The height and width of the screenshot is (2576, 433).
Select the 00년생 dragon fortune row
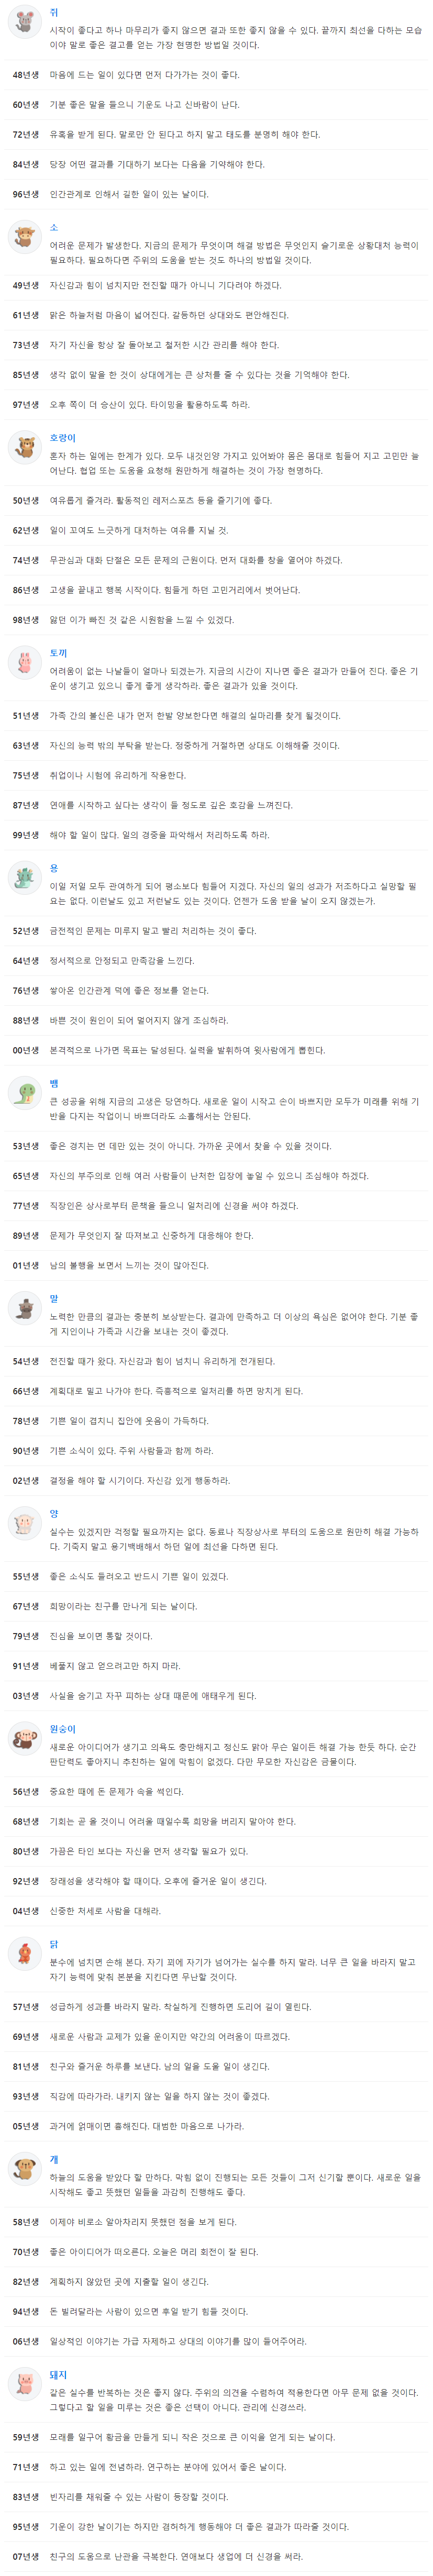pos(216,1050)
